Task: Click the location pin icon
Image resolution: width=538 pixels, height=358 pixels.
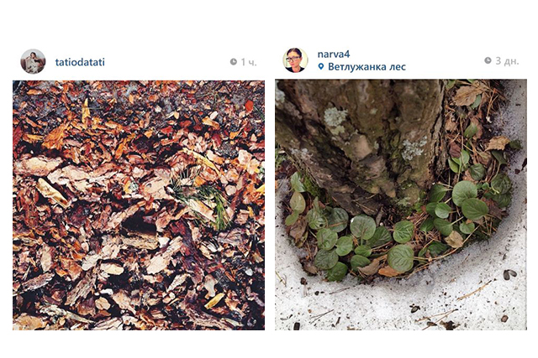Action: (321, 66)
